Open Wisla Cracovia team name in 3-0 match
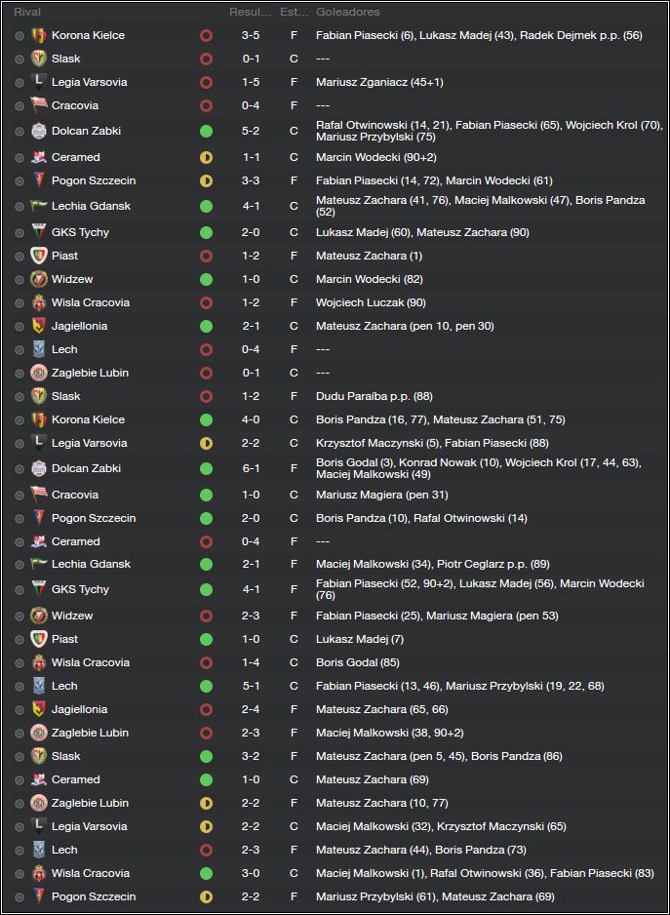This screenshot has width=670, height=915. [91, 874]
